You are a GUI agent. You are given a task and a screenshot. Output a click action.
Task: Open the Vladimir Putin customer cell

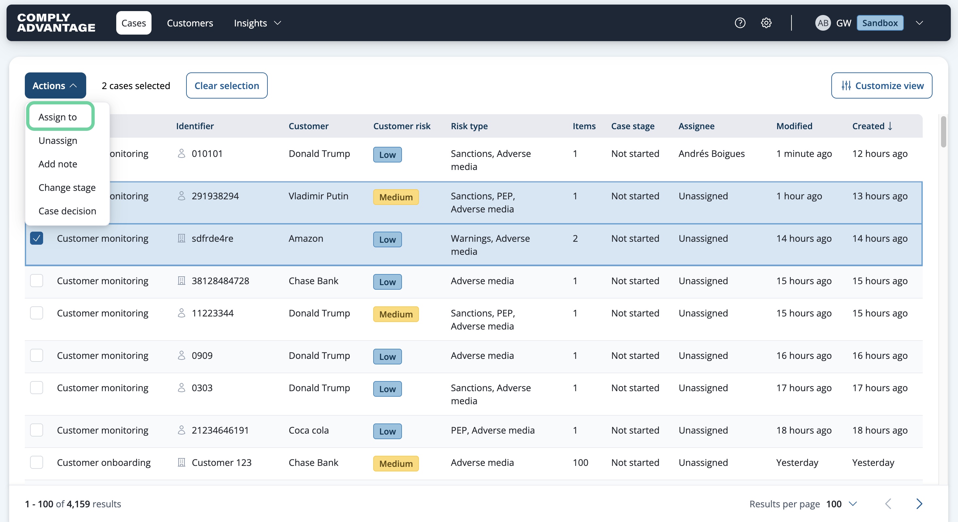[319, 196]
